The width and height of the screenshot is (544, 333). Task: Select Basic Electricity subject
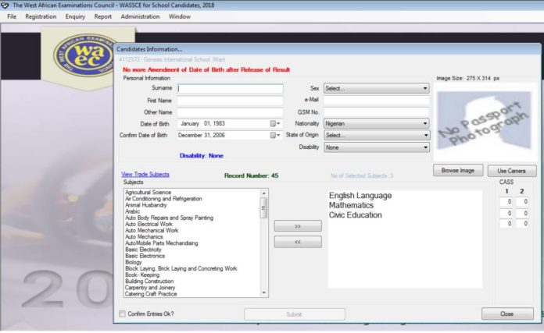(143, 250)
